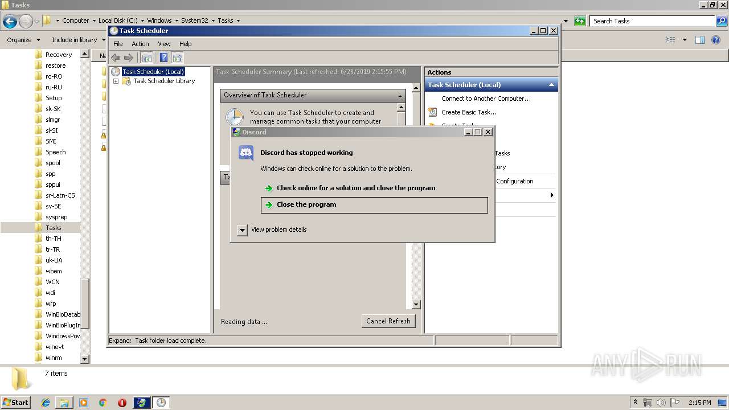Screen dimensions: 729x410
Task: Open Windows Explorer taskbar button
Action: tap(64, 403)
